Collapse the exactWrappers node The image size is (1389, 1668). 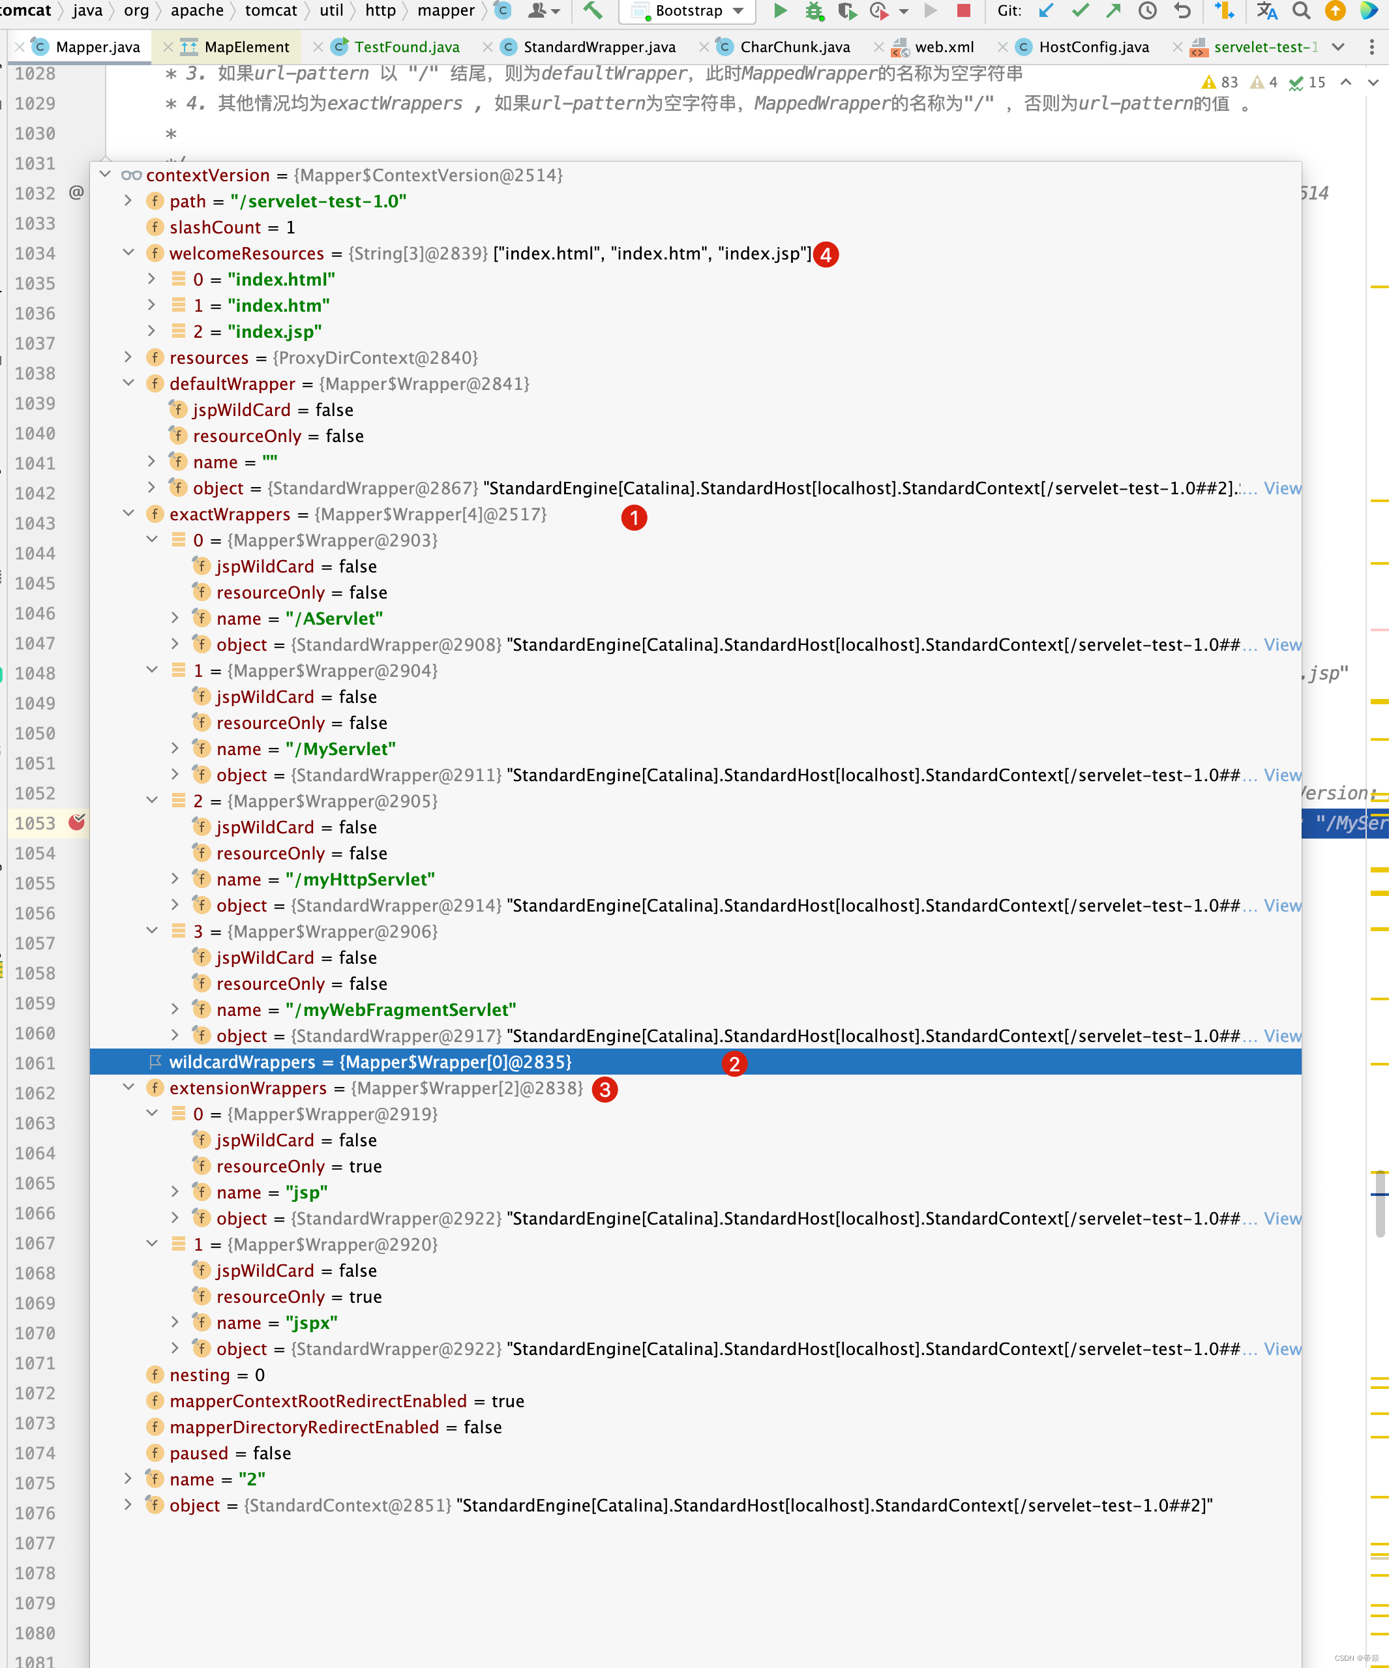tap(128, 513)
